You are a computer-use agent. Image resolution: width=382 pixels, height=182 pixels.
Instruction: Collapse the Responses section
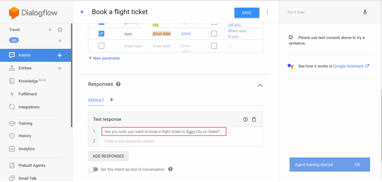[260, 85]
